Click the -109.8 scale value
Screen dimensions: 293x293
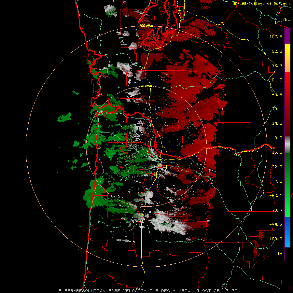pos(274,239)
